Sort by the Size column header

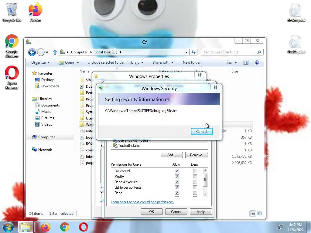pyautogui.click(x=235, y=71)
